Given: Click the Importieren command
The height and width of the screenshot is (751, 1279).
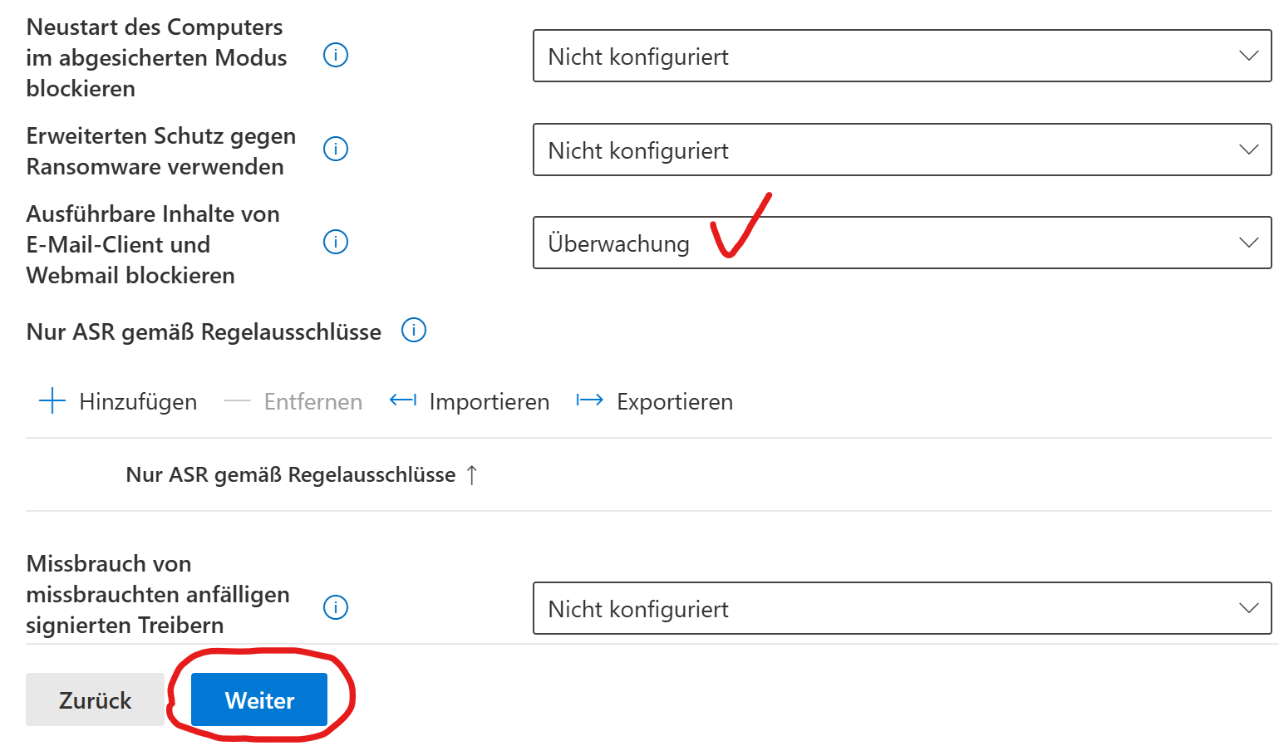Looking at the screenshot, I should [489, 402].
